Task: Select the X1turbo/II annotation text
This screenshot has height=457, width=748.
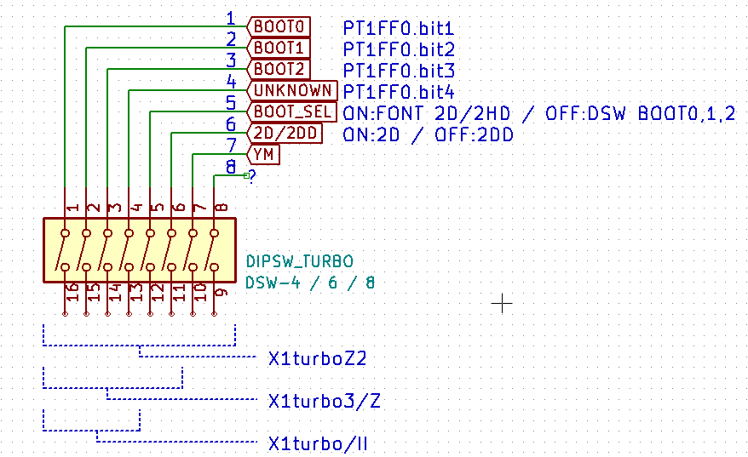Action: pos(318,444)
